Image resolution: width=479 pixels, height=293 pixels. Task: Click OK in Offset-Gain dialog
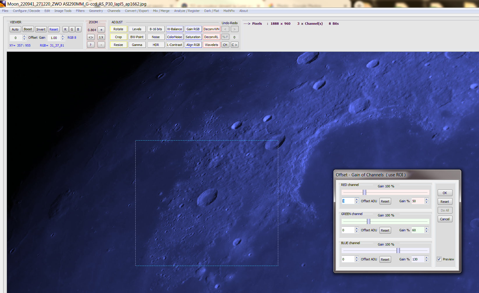click(445, 193)
